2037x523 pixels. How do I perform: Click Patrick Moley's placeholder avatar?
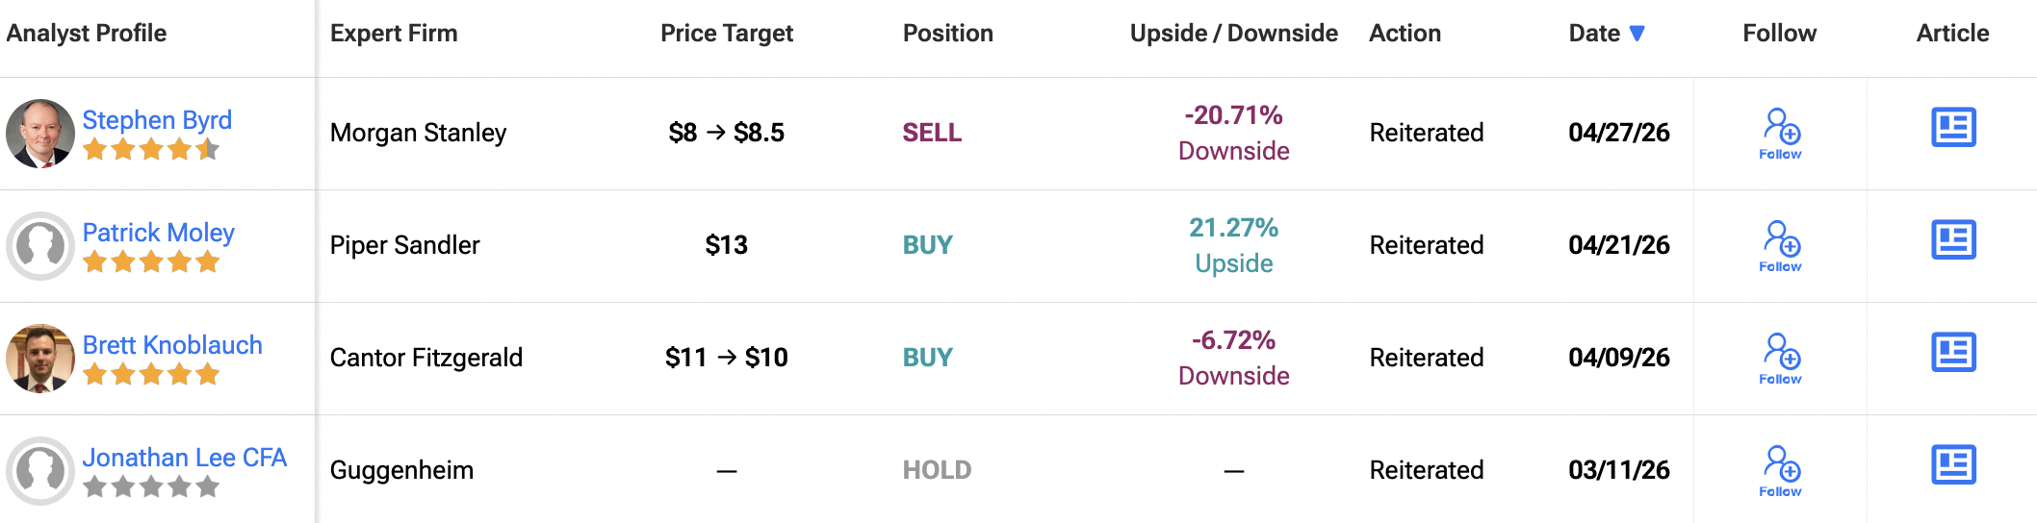[x=40, y=246]
